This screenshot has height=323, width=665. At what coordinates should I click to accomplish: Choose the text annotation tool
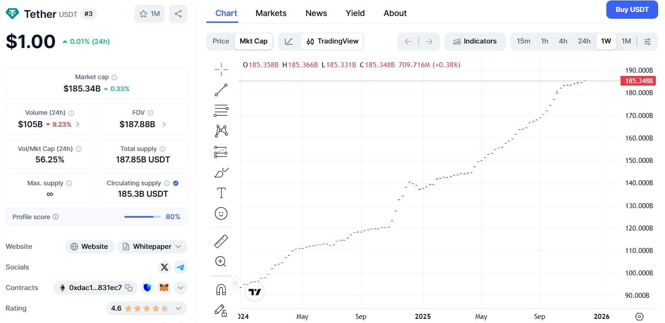pos(221,193)
